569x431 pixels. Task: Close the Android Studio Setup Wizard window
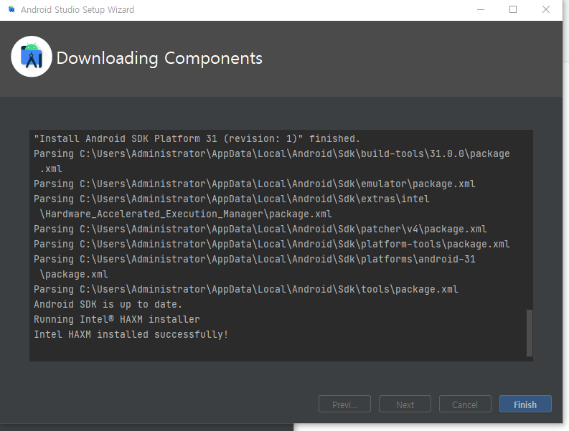click(546, 9)
